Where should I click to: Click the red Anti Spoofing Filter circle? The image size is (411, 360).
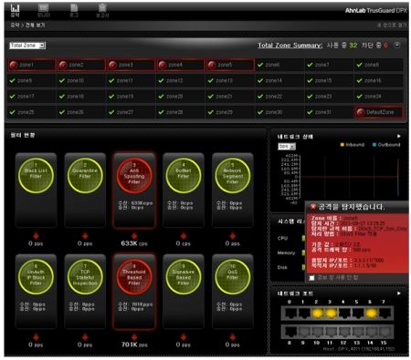134,176
